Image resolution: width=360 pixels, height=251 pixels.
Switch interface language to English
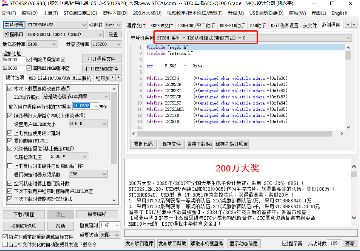coord(339,13)
